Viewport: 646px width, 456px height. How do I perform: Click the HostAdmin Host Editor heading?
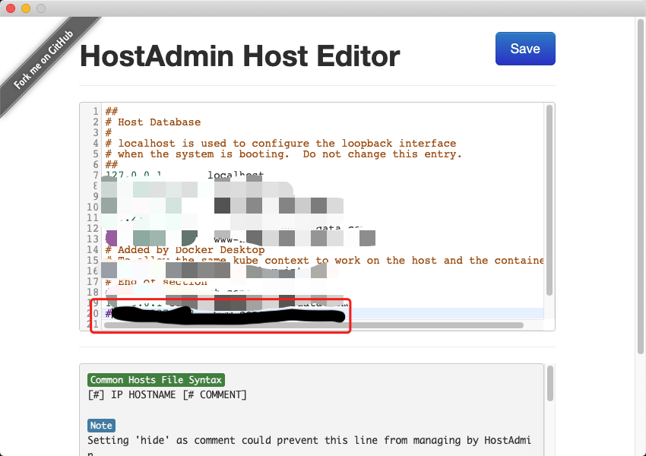tap(239, 56)
